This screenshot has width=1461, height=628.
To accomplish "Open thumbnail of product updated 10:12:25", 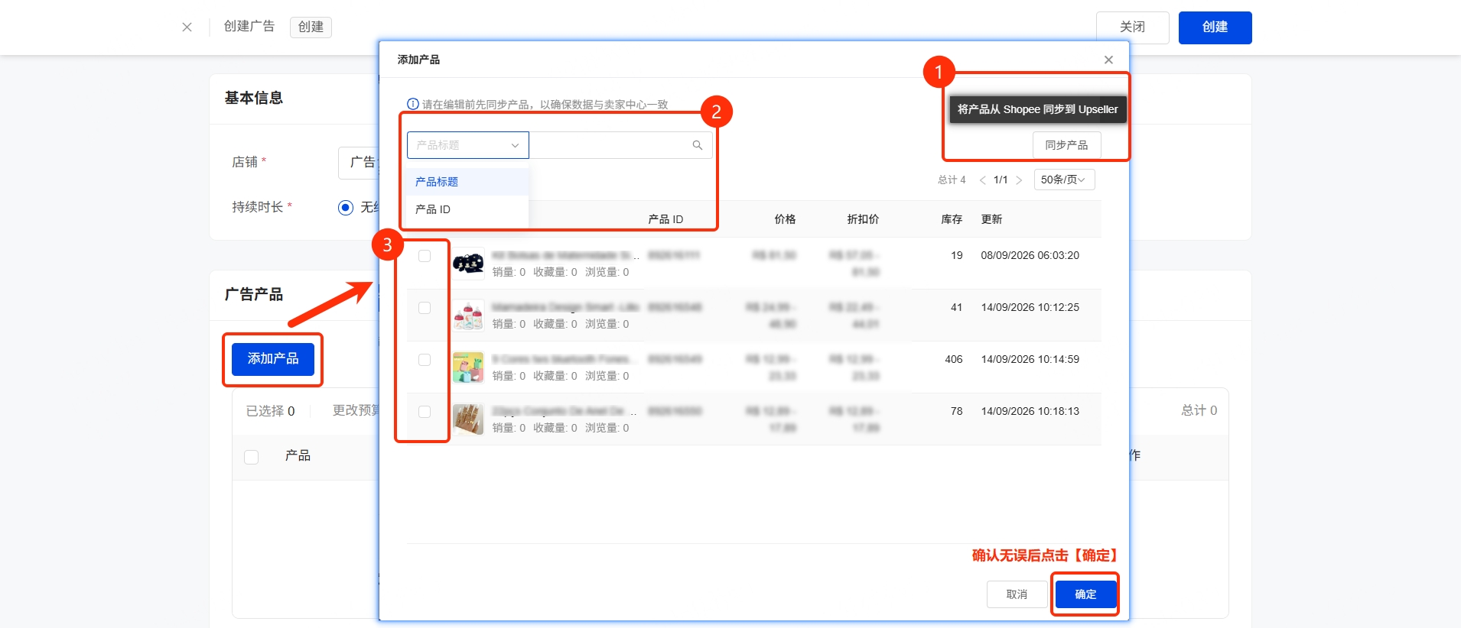I will click(468, 316).
